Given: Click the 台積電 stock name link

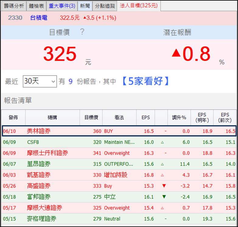Looking at the screenshot, I should tap(39, 18).
